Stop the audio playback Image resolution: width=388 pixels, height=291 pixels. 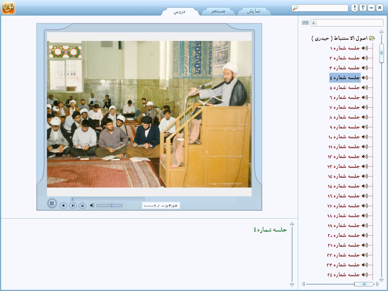click(63, 206)
